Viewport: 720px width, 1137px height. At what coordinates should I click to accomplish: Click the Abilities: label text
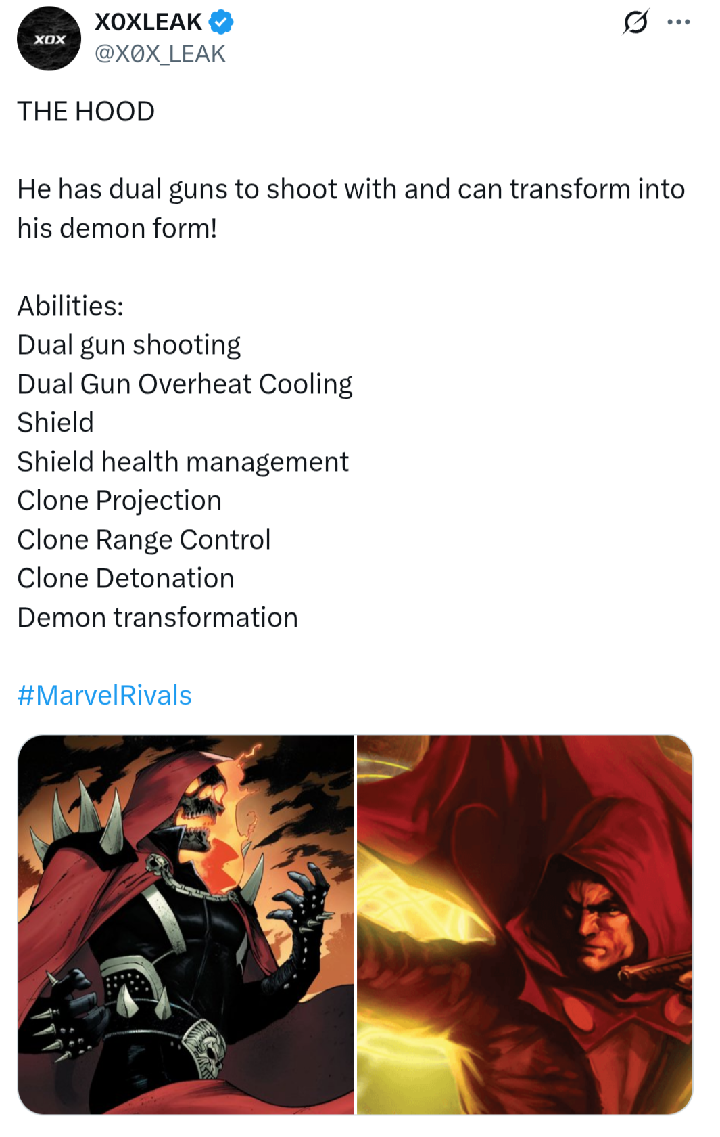(70, 306)
